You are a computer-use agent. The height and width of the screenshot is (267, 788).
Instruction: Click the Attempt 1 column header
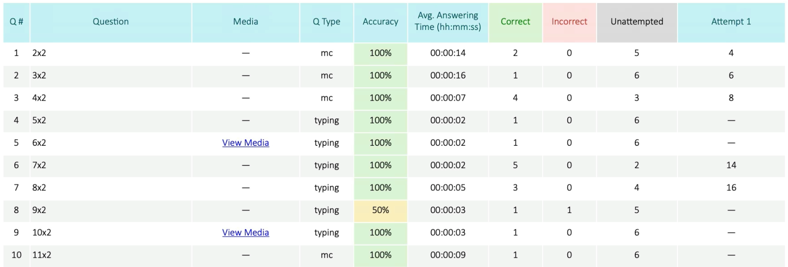point(731,22)
